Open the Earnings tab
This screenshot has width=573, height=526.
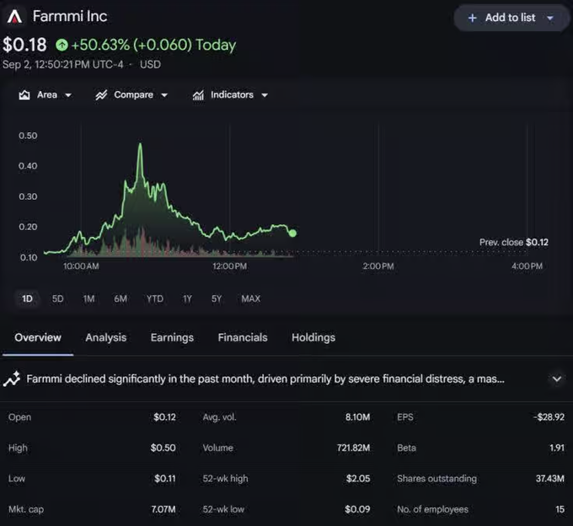(x=172, y=337)
